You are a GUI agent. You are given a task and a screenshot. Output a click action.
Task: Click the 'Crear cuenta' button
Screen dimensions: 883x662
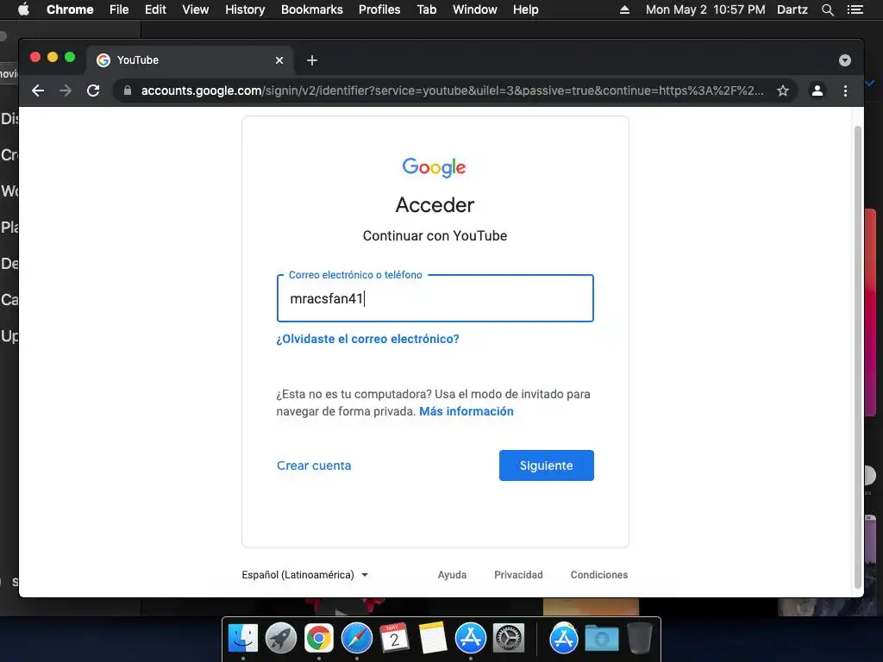click(314, 465)
